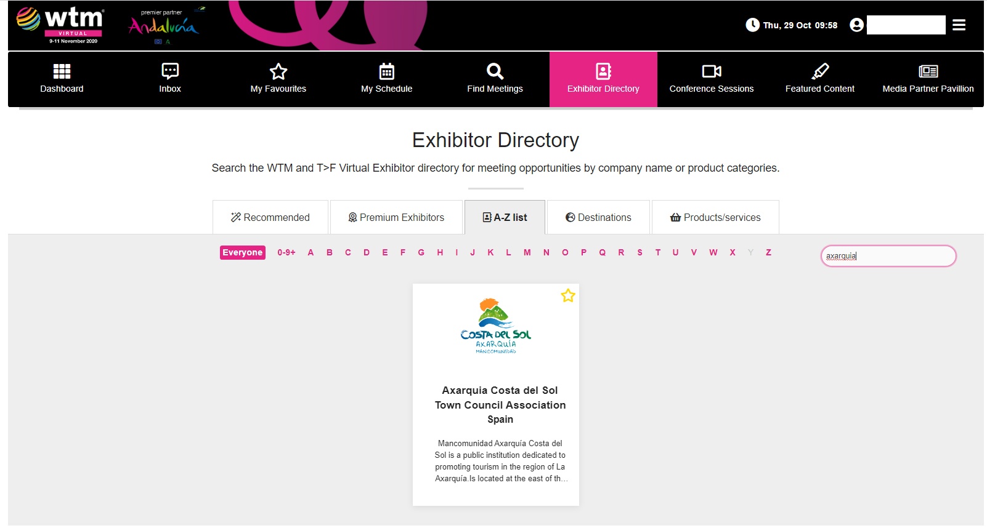Screen dimensions: 987x528
Task: Favourite Axarquia exhibitor with star
Action: (x=568, y=296)
